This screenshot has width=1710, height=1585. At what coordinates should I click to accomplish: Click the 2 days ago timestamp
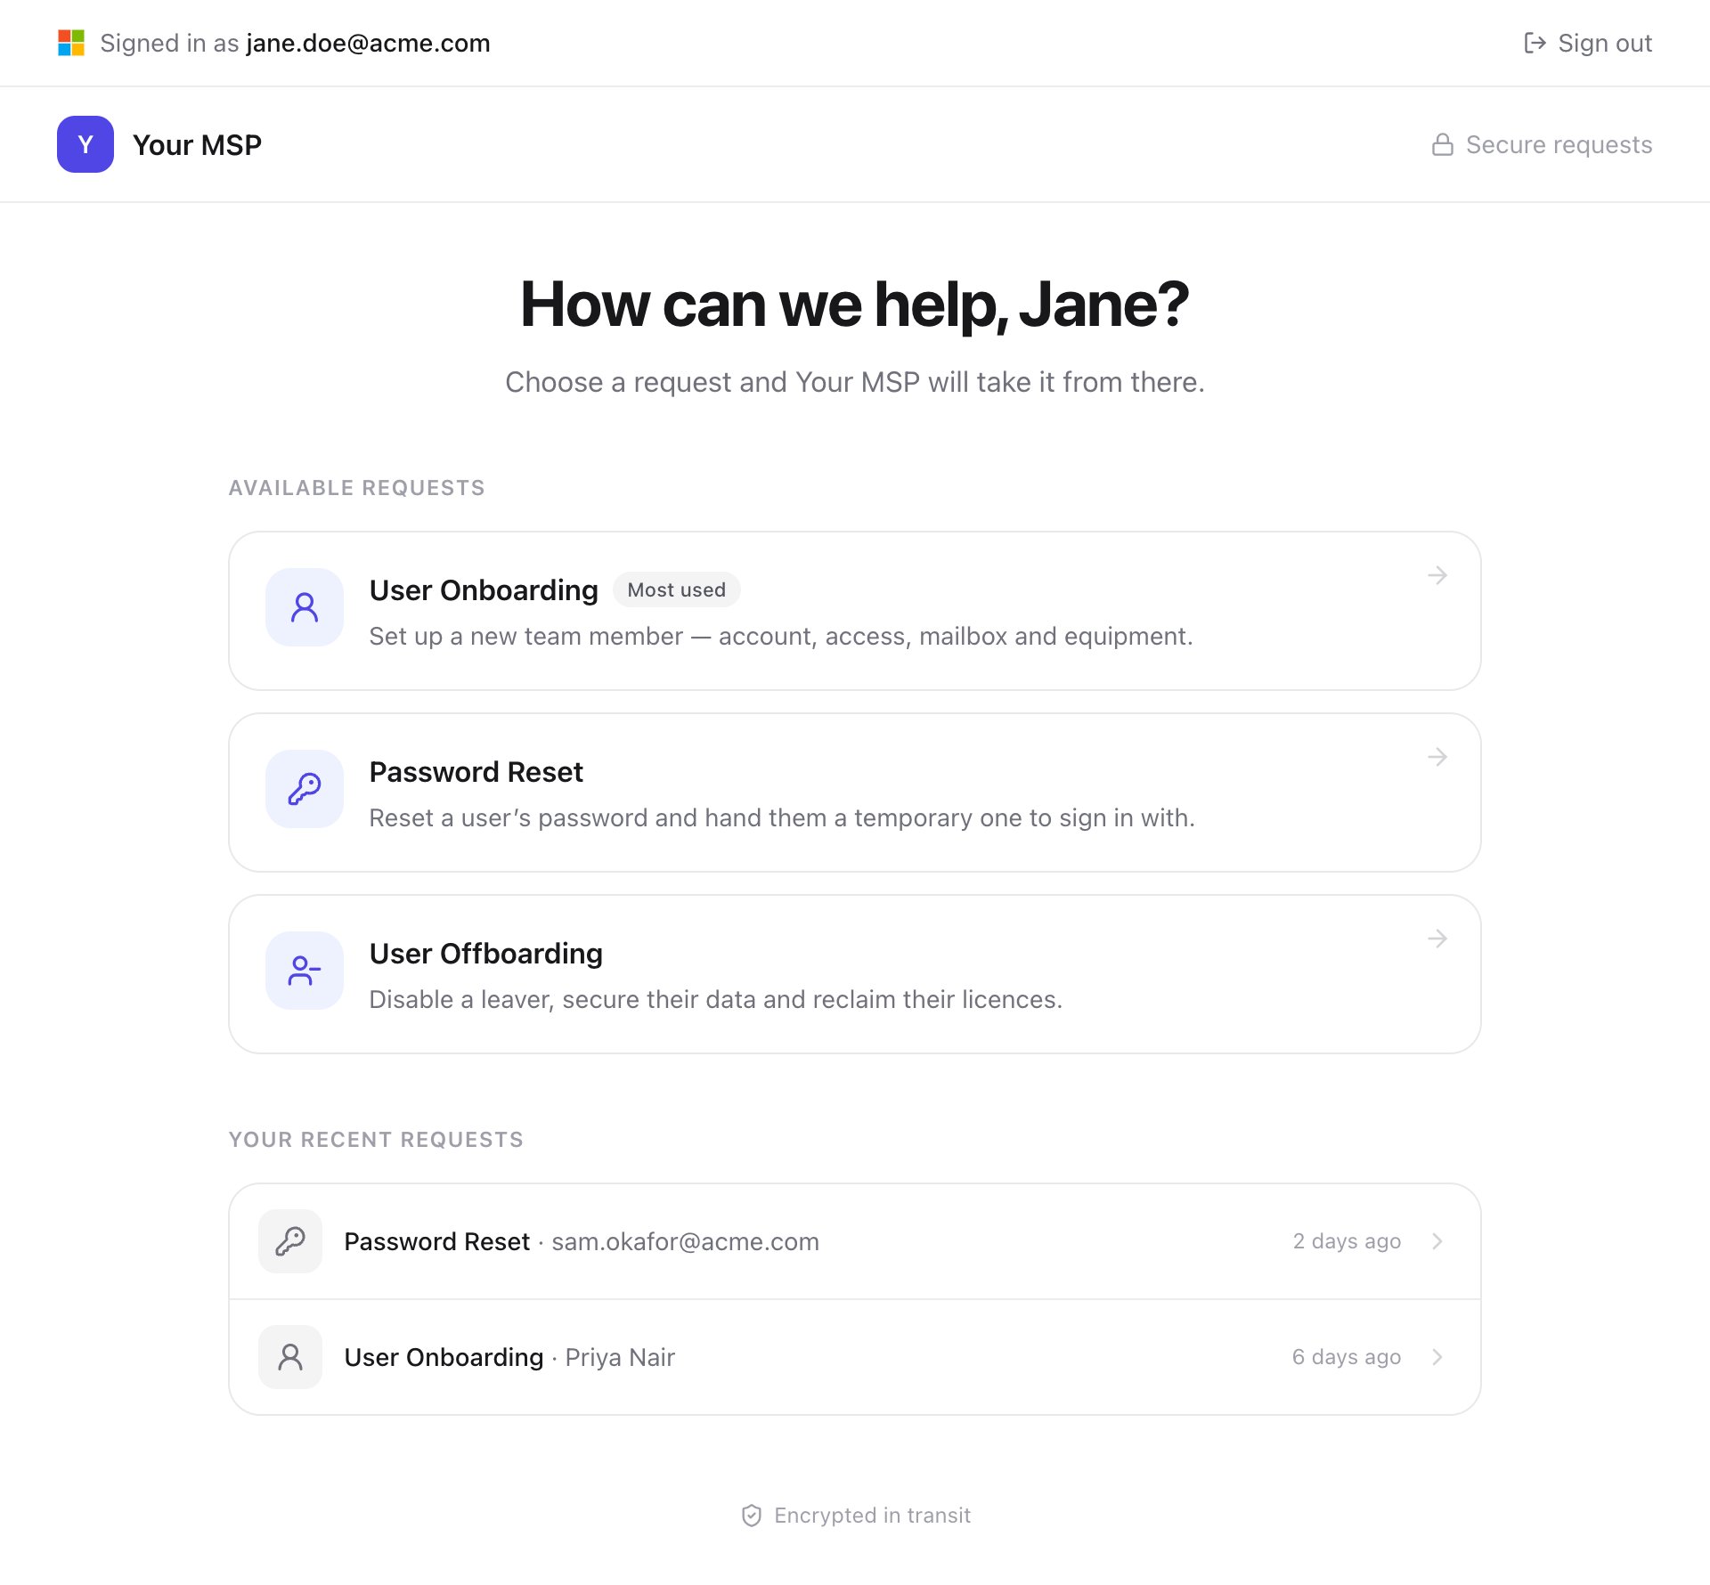[x=1347, y=1241]
